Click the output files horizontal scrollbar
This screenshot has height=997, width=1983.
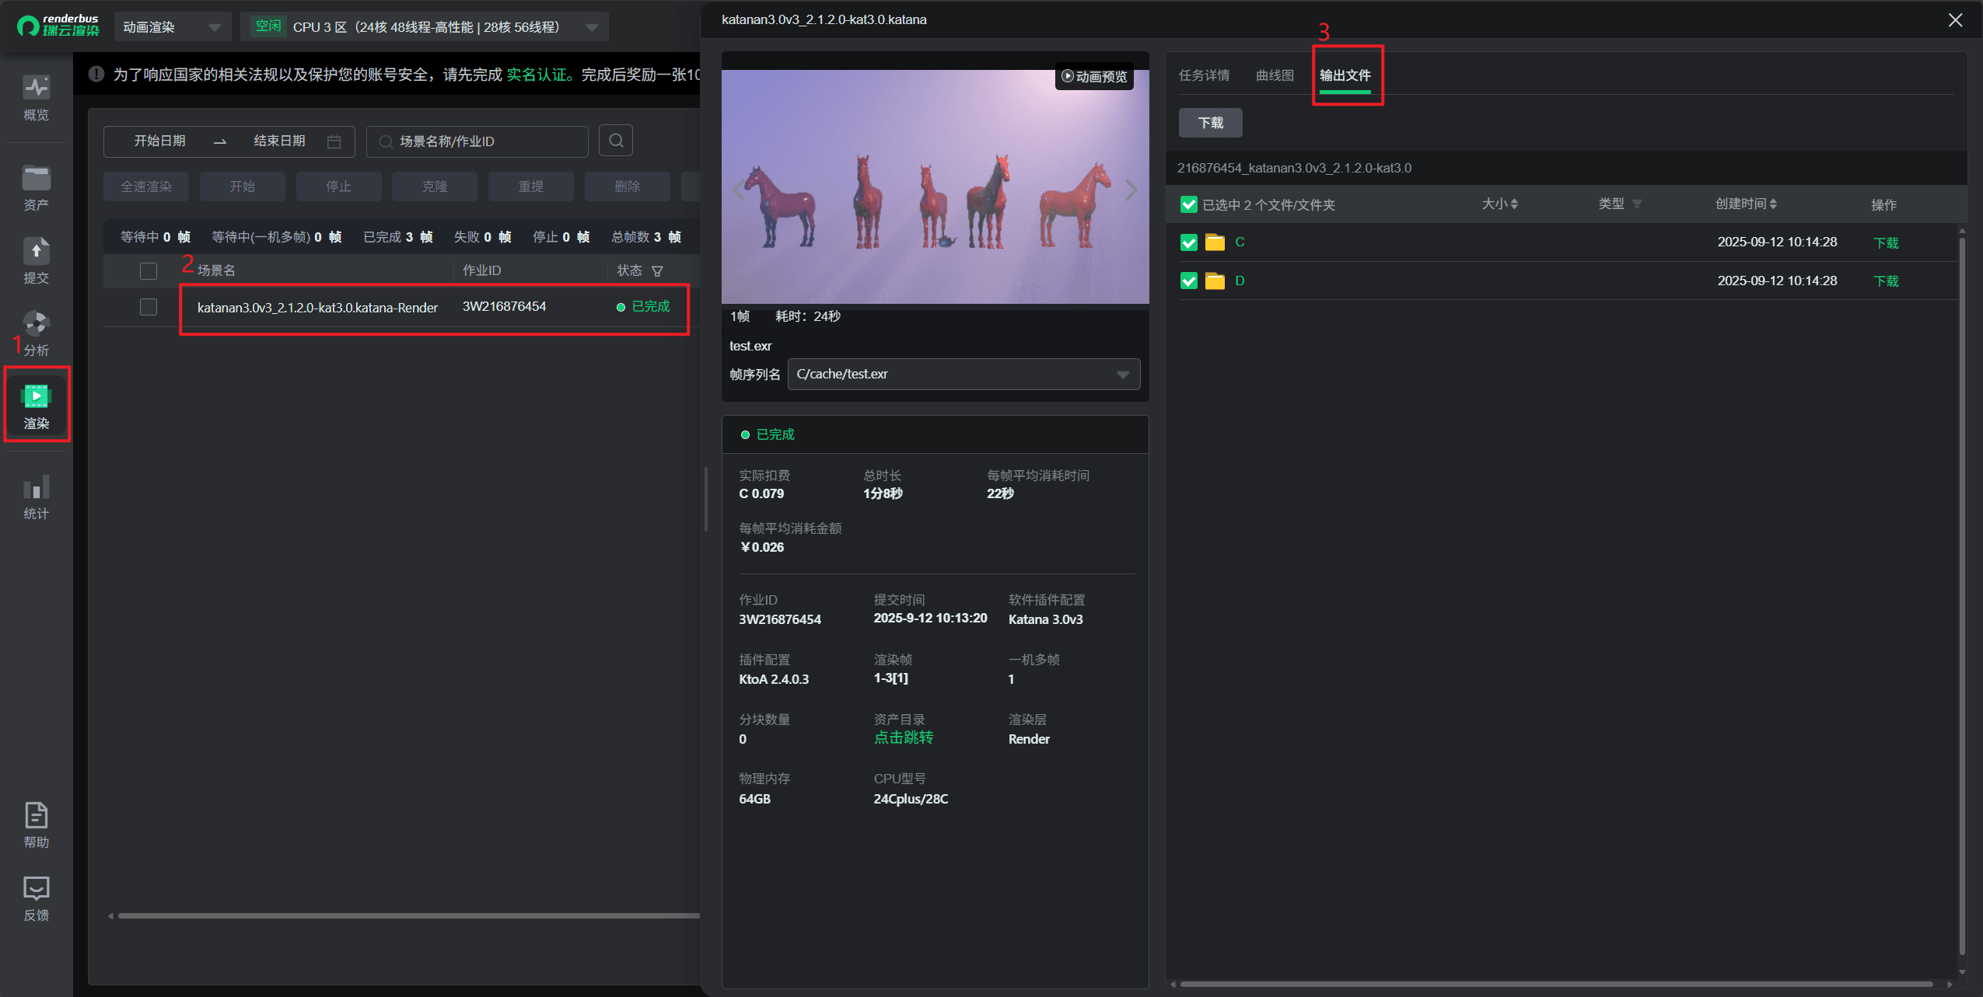(1555, 984)
